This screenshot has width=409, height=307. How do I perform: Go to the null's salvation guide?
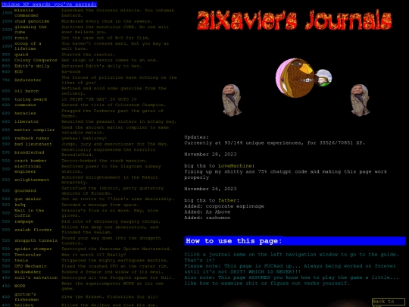tap(36, 277)
